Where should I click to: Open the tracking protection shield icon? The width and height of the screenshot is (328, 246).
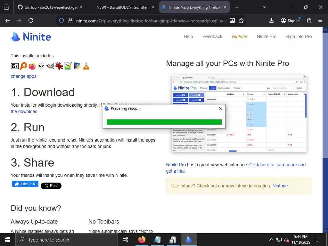point(61,20)
